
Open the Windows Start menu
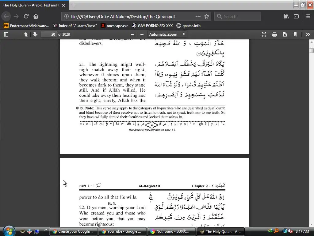tap(9, 231)
